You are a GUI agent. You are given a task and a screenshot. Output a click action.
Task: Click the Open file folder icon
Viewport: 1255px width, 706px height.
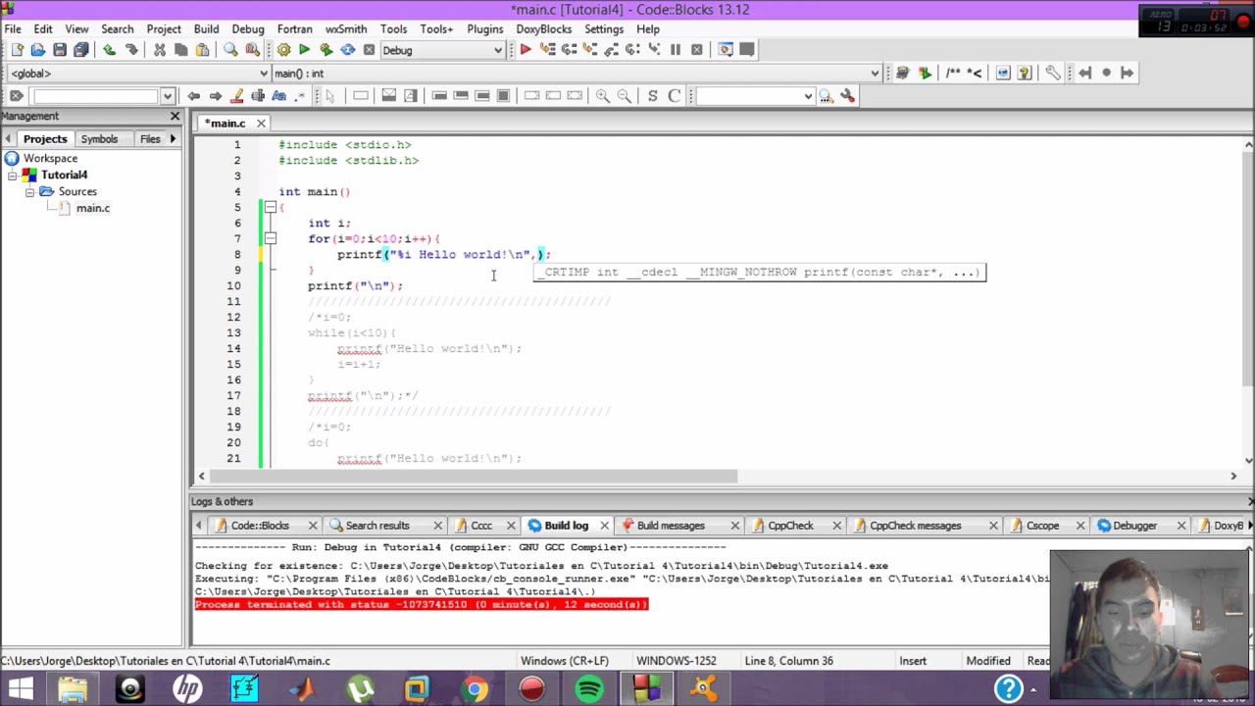click(x=38, y=50)
